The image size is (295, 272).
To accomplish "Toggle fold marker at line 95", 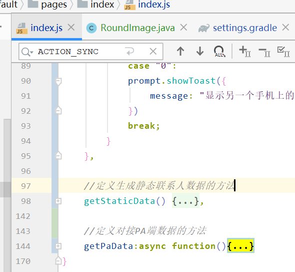I will coord(58,155).
